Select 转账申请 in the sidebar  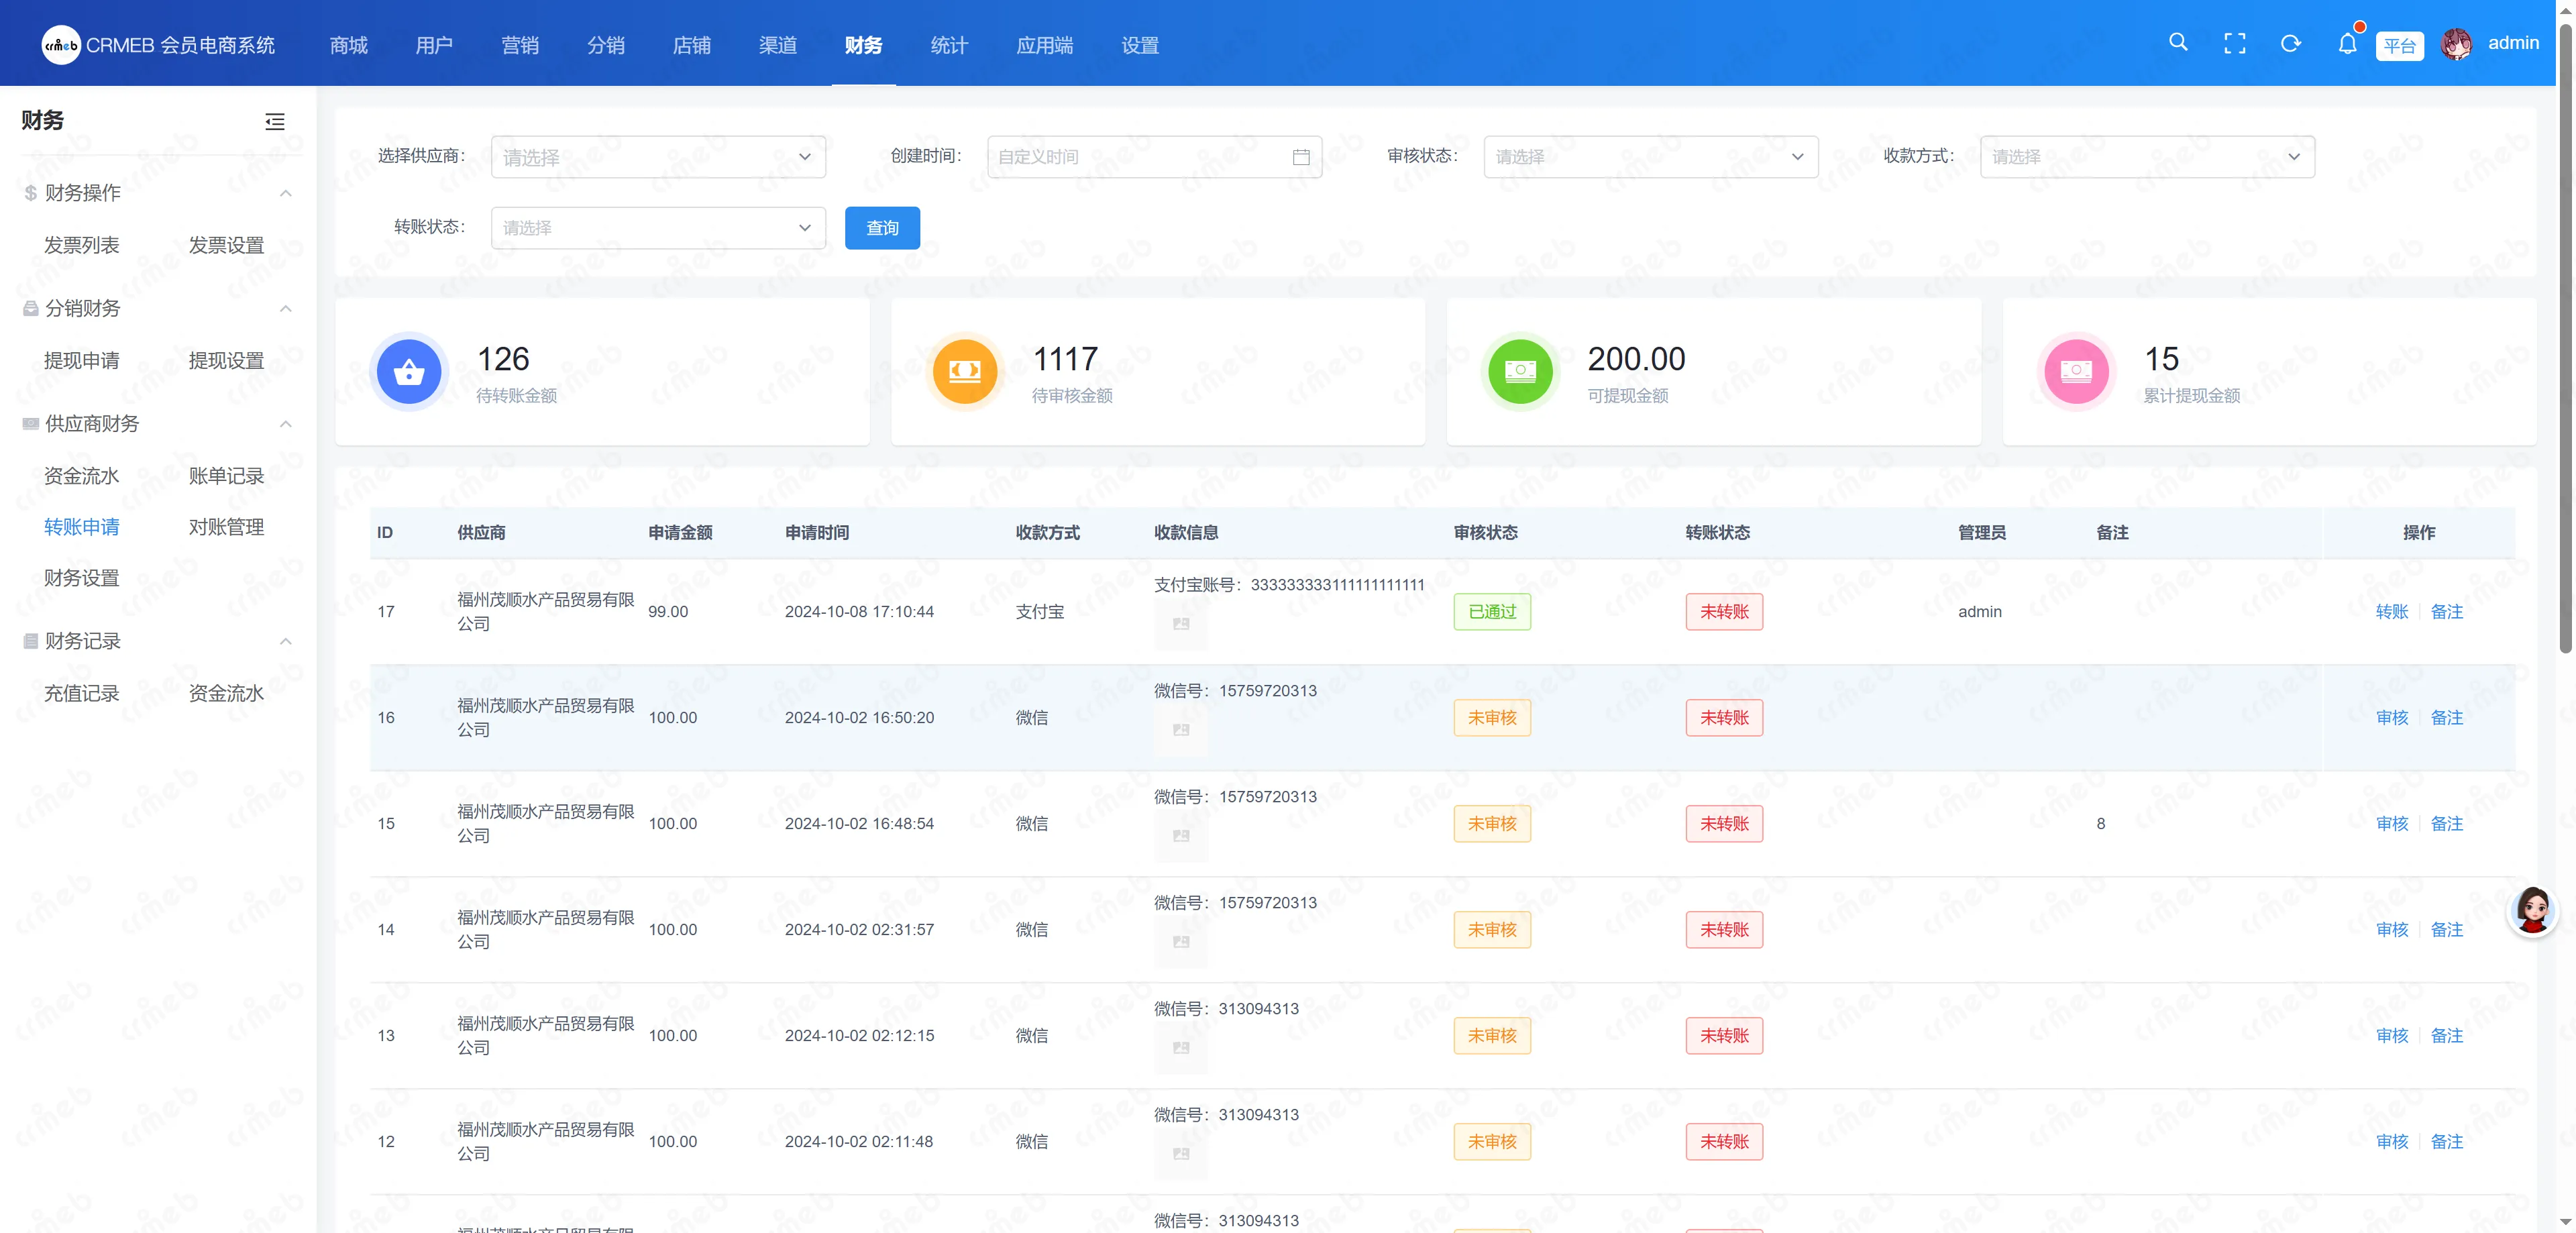pyautogui.click(x=82, y=527)
